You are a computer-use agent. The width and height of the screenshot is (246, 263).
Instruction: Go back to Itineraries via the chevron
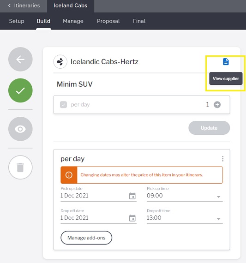[x=9, y=6]
